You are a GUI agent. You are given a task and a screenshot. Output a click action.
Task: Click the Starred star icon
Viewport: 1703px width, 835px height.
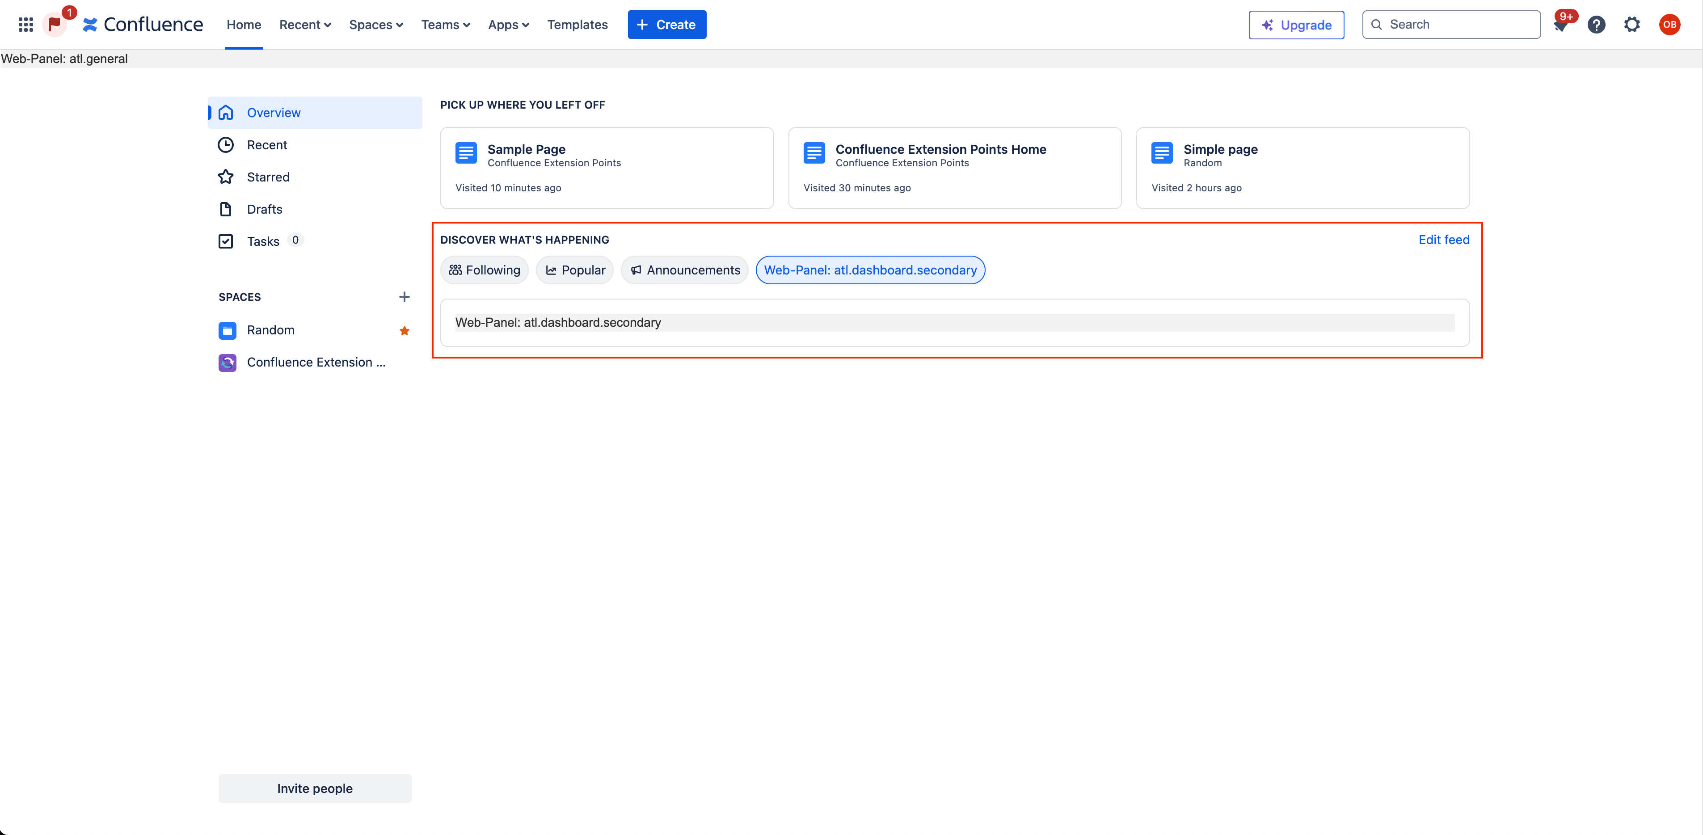click(225, 177)
